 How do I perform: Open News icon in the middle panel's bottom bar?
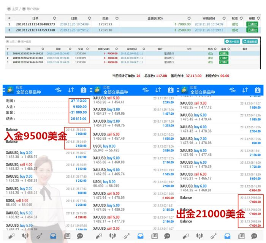click(x=154, y=236)
